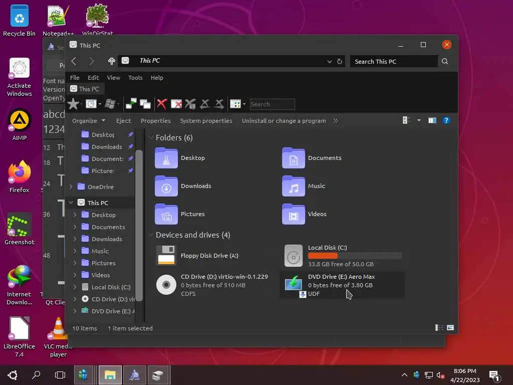
Task: Expand the Music tree node
Action: 75,251
